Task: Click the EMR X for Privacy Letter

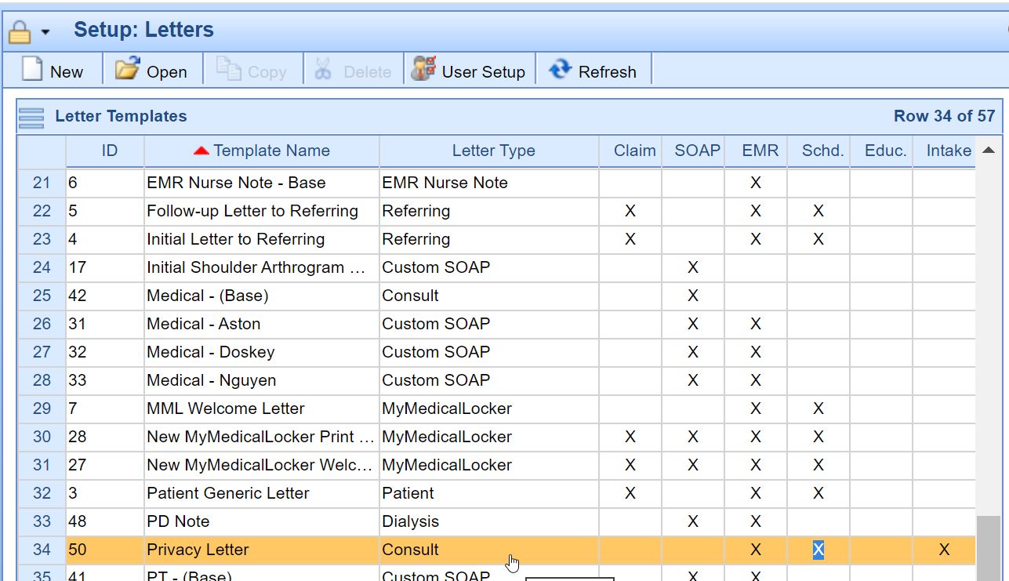Action: point(756,550)
